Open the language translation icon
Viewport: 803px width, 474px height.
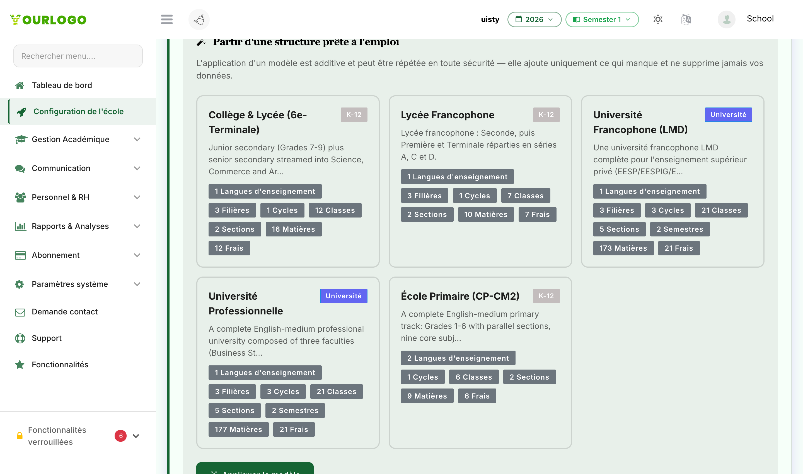point(686,19)
